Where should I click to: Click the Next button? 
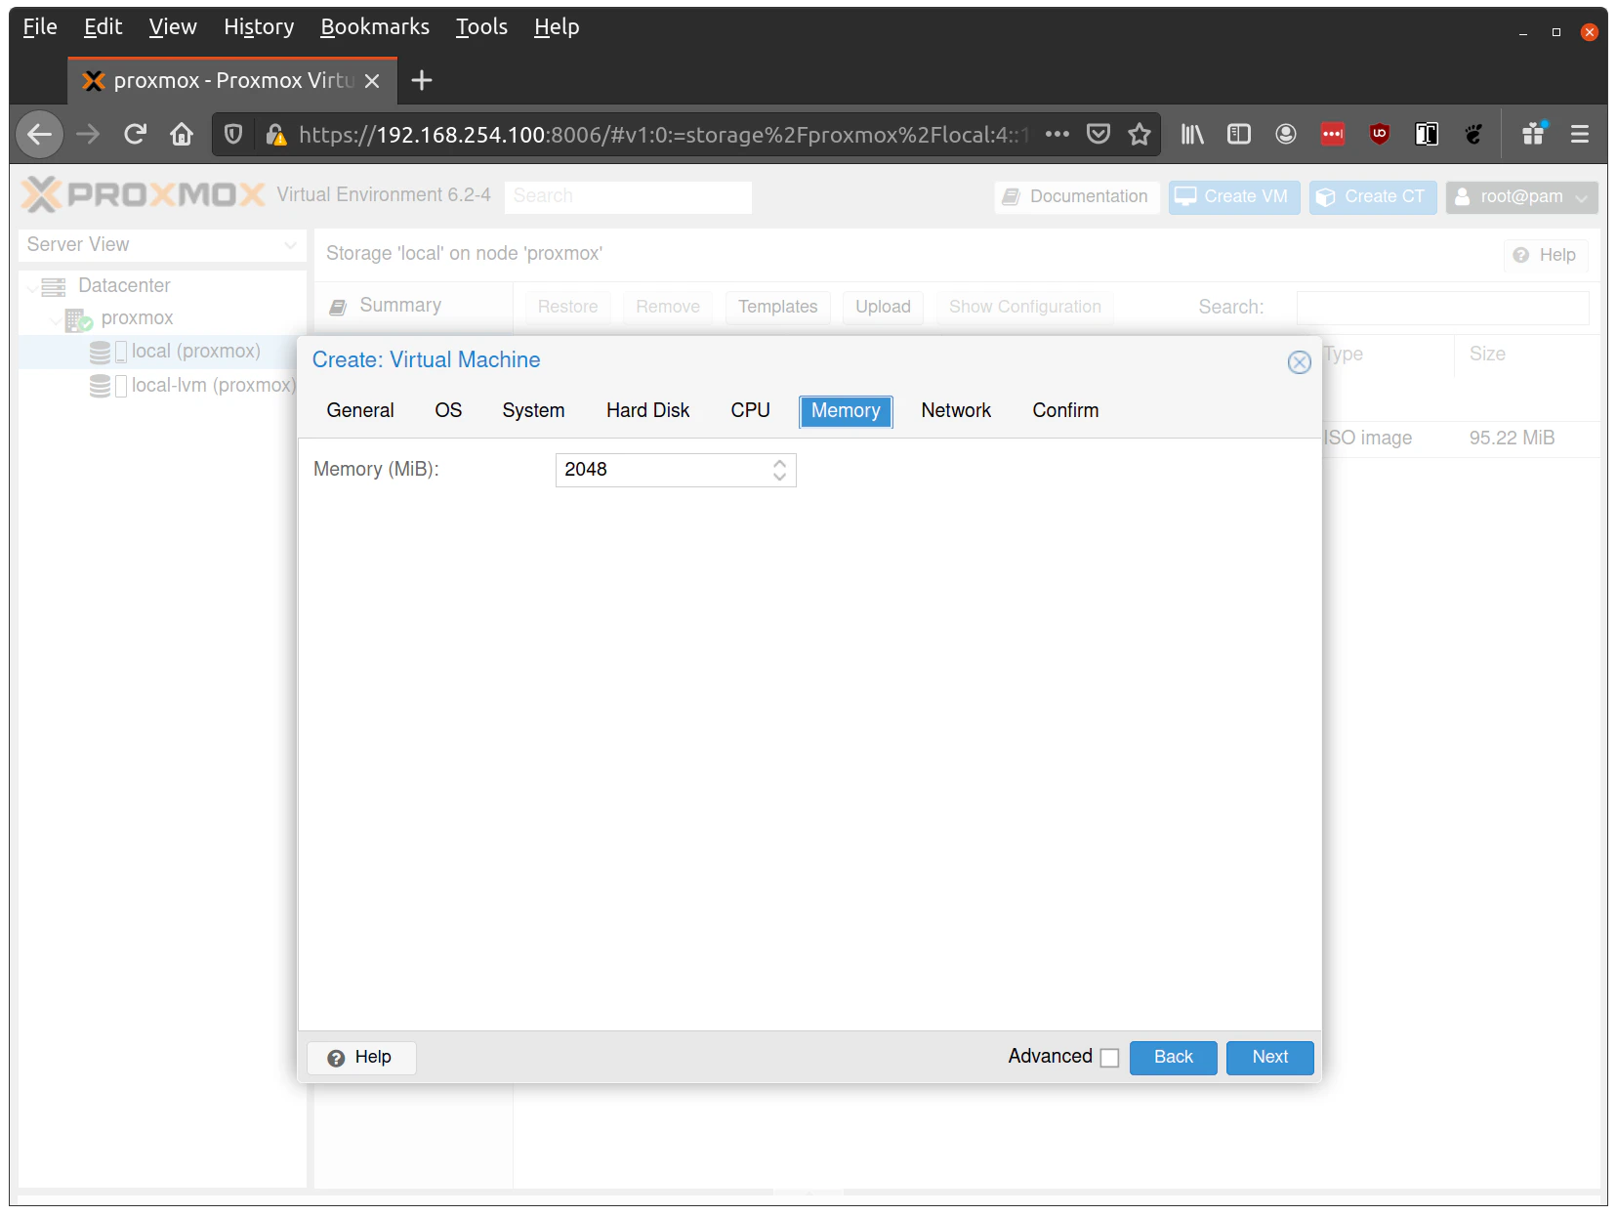point(1269,1058)
